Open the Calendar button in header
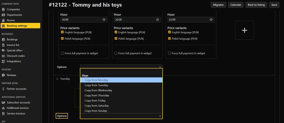The image size is (284, 123). [236, 5]
